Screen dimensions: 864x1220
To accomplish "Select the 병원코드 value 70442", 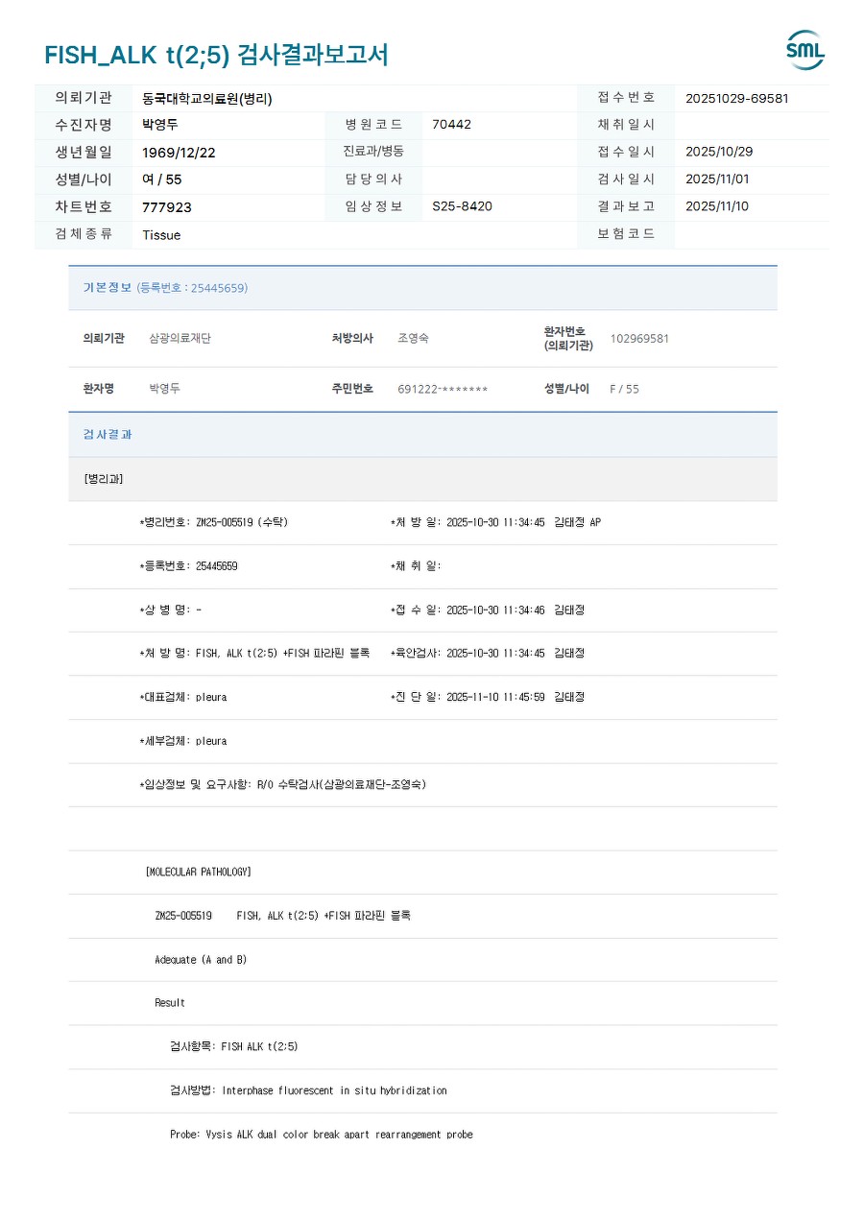I will [x=451, y=125].
